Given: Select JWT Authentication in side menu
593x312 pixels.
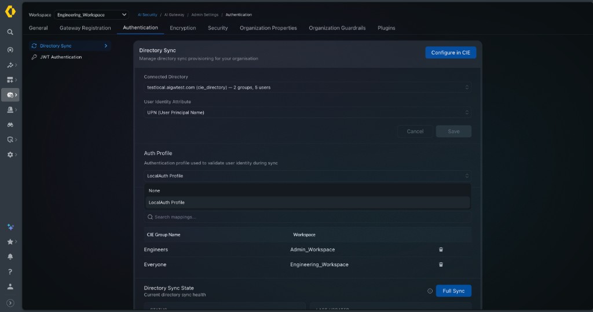Looking at the screenshot, I should point(61,57).
